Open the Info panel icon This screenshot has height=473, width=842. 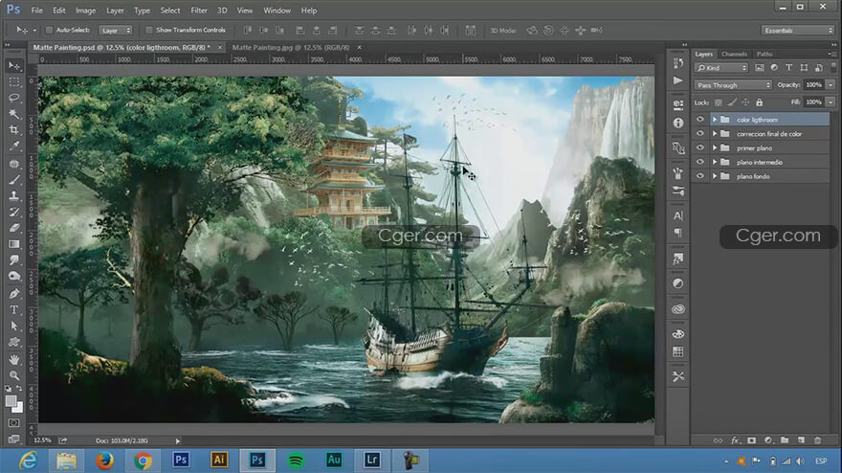[678, 124]
